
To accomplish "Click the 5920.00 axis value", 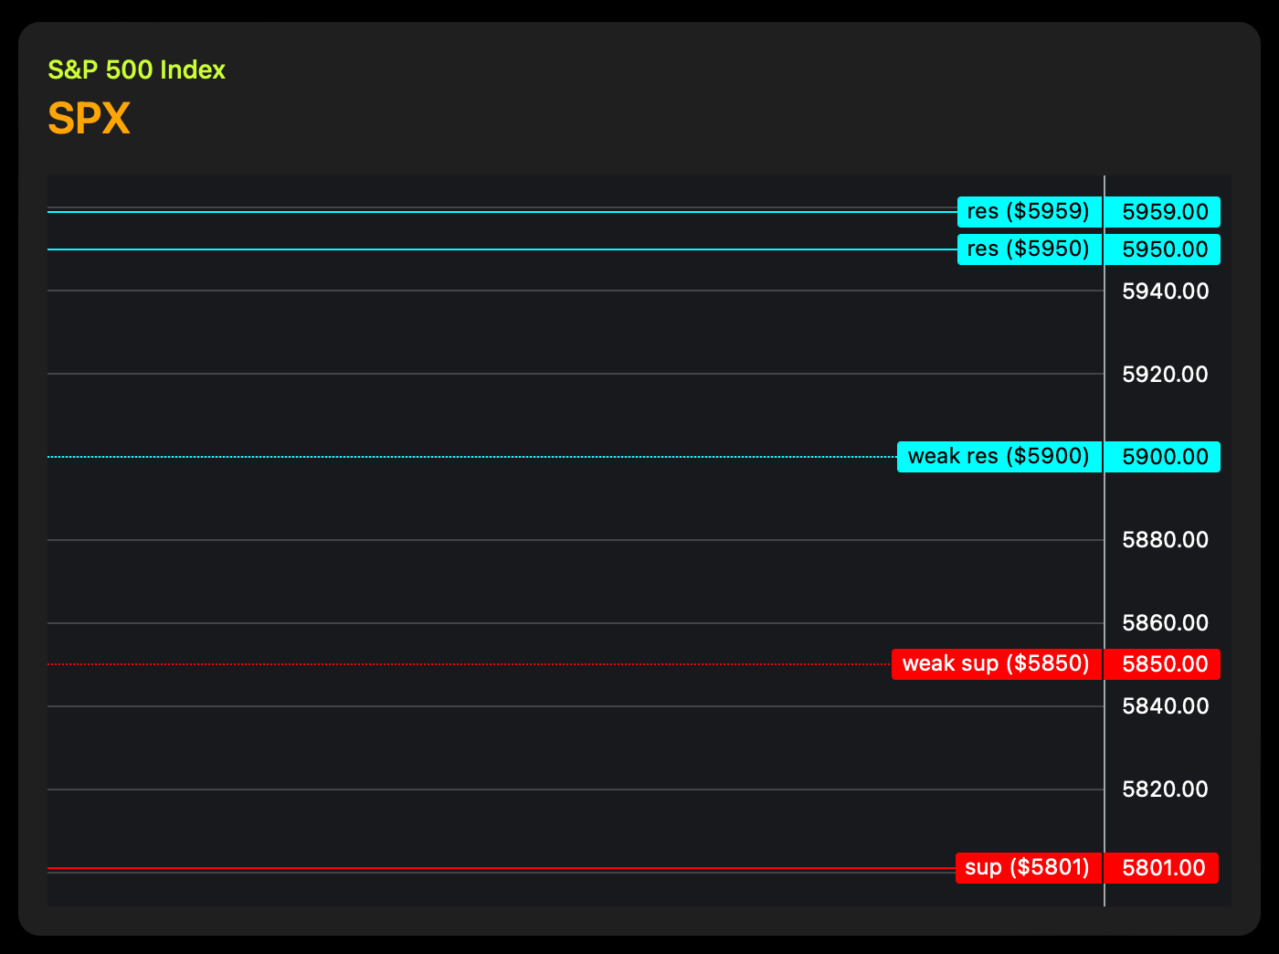I will 1166,375.
